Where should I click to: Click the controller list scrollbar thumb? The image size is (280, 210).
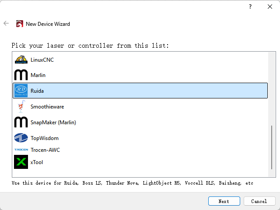[273, 149]
